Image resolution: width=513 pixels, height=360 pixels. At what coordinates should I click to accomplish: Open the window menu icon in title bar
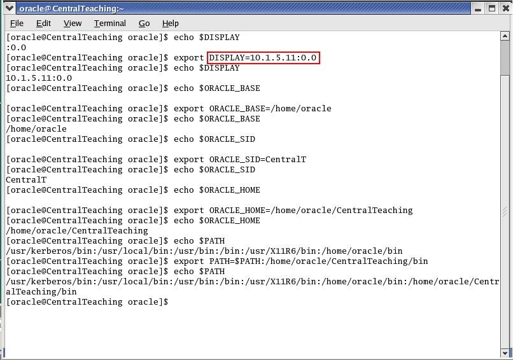pos(8,8)
